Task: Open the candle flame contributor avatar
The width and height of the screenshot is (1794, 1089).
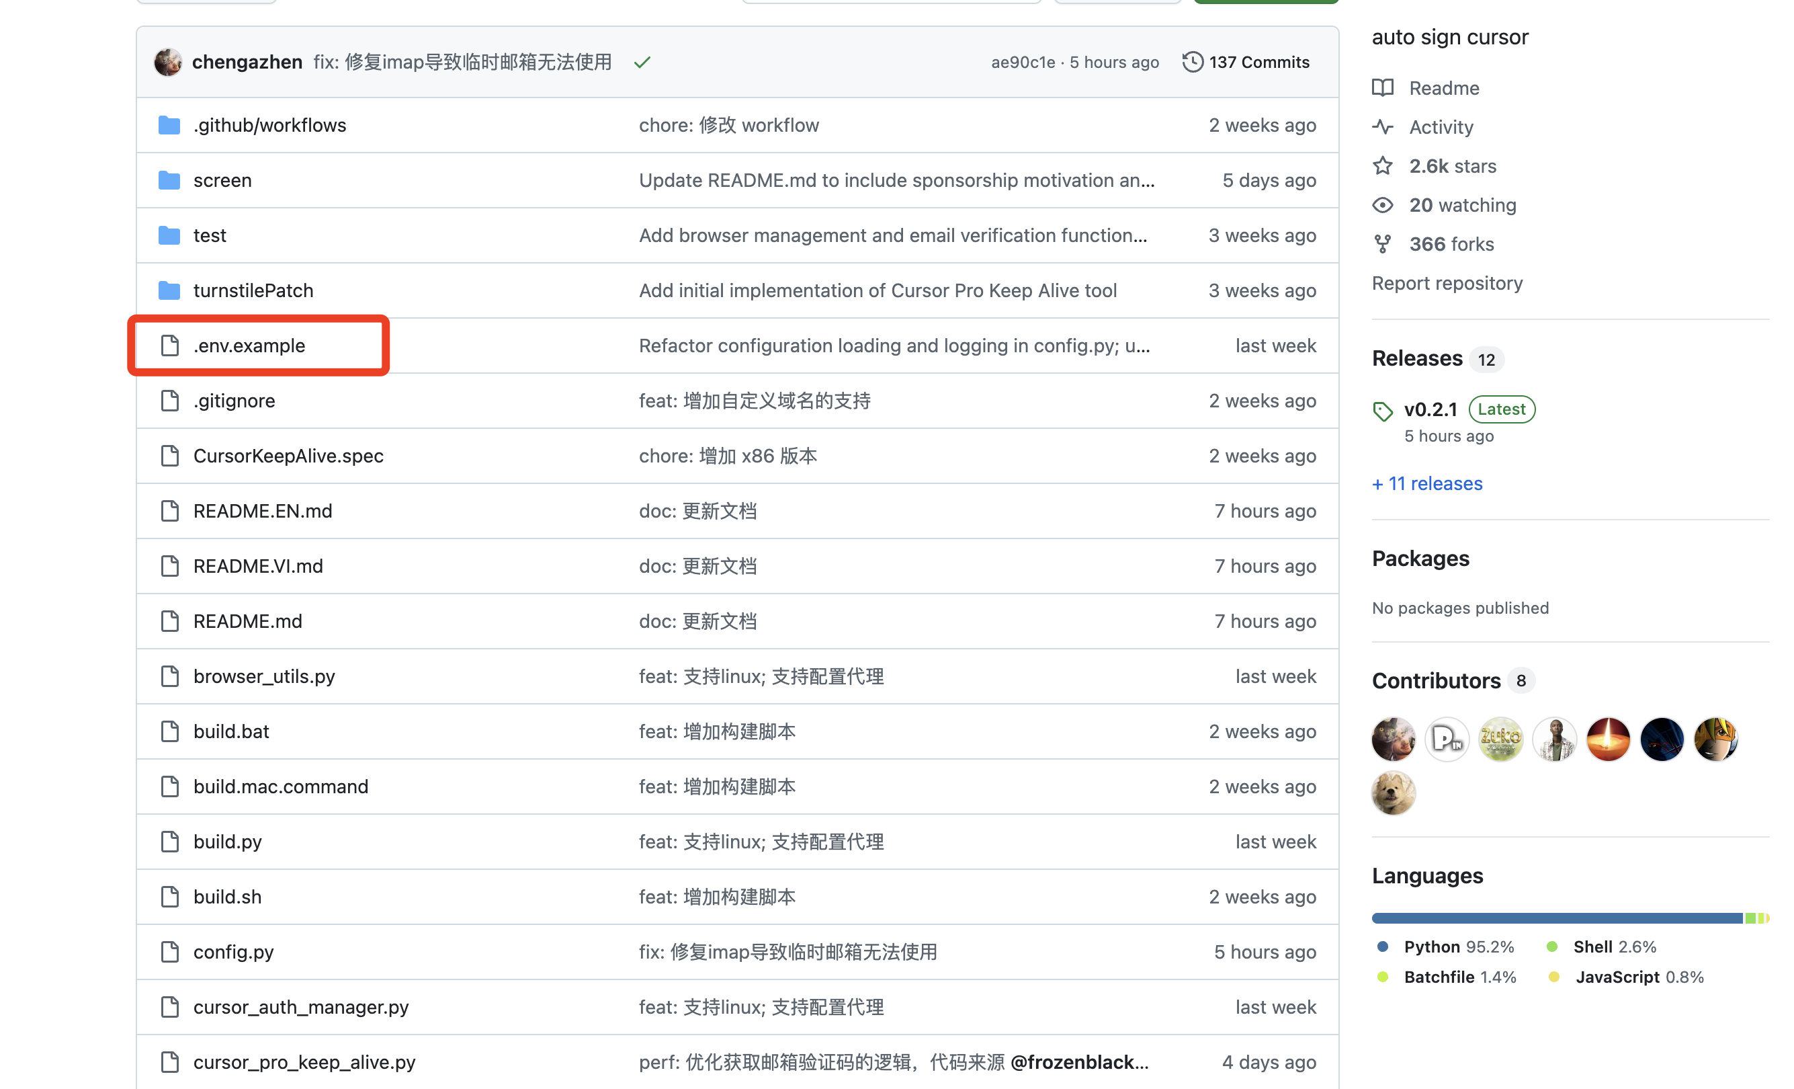Action: (x=1608, y=739)
